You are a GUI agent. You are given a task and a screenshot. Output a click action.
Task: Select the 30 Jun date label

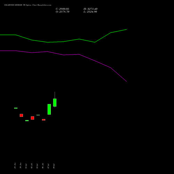[x=21, y=166]
